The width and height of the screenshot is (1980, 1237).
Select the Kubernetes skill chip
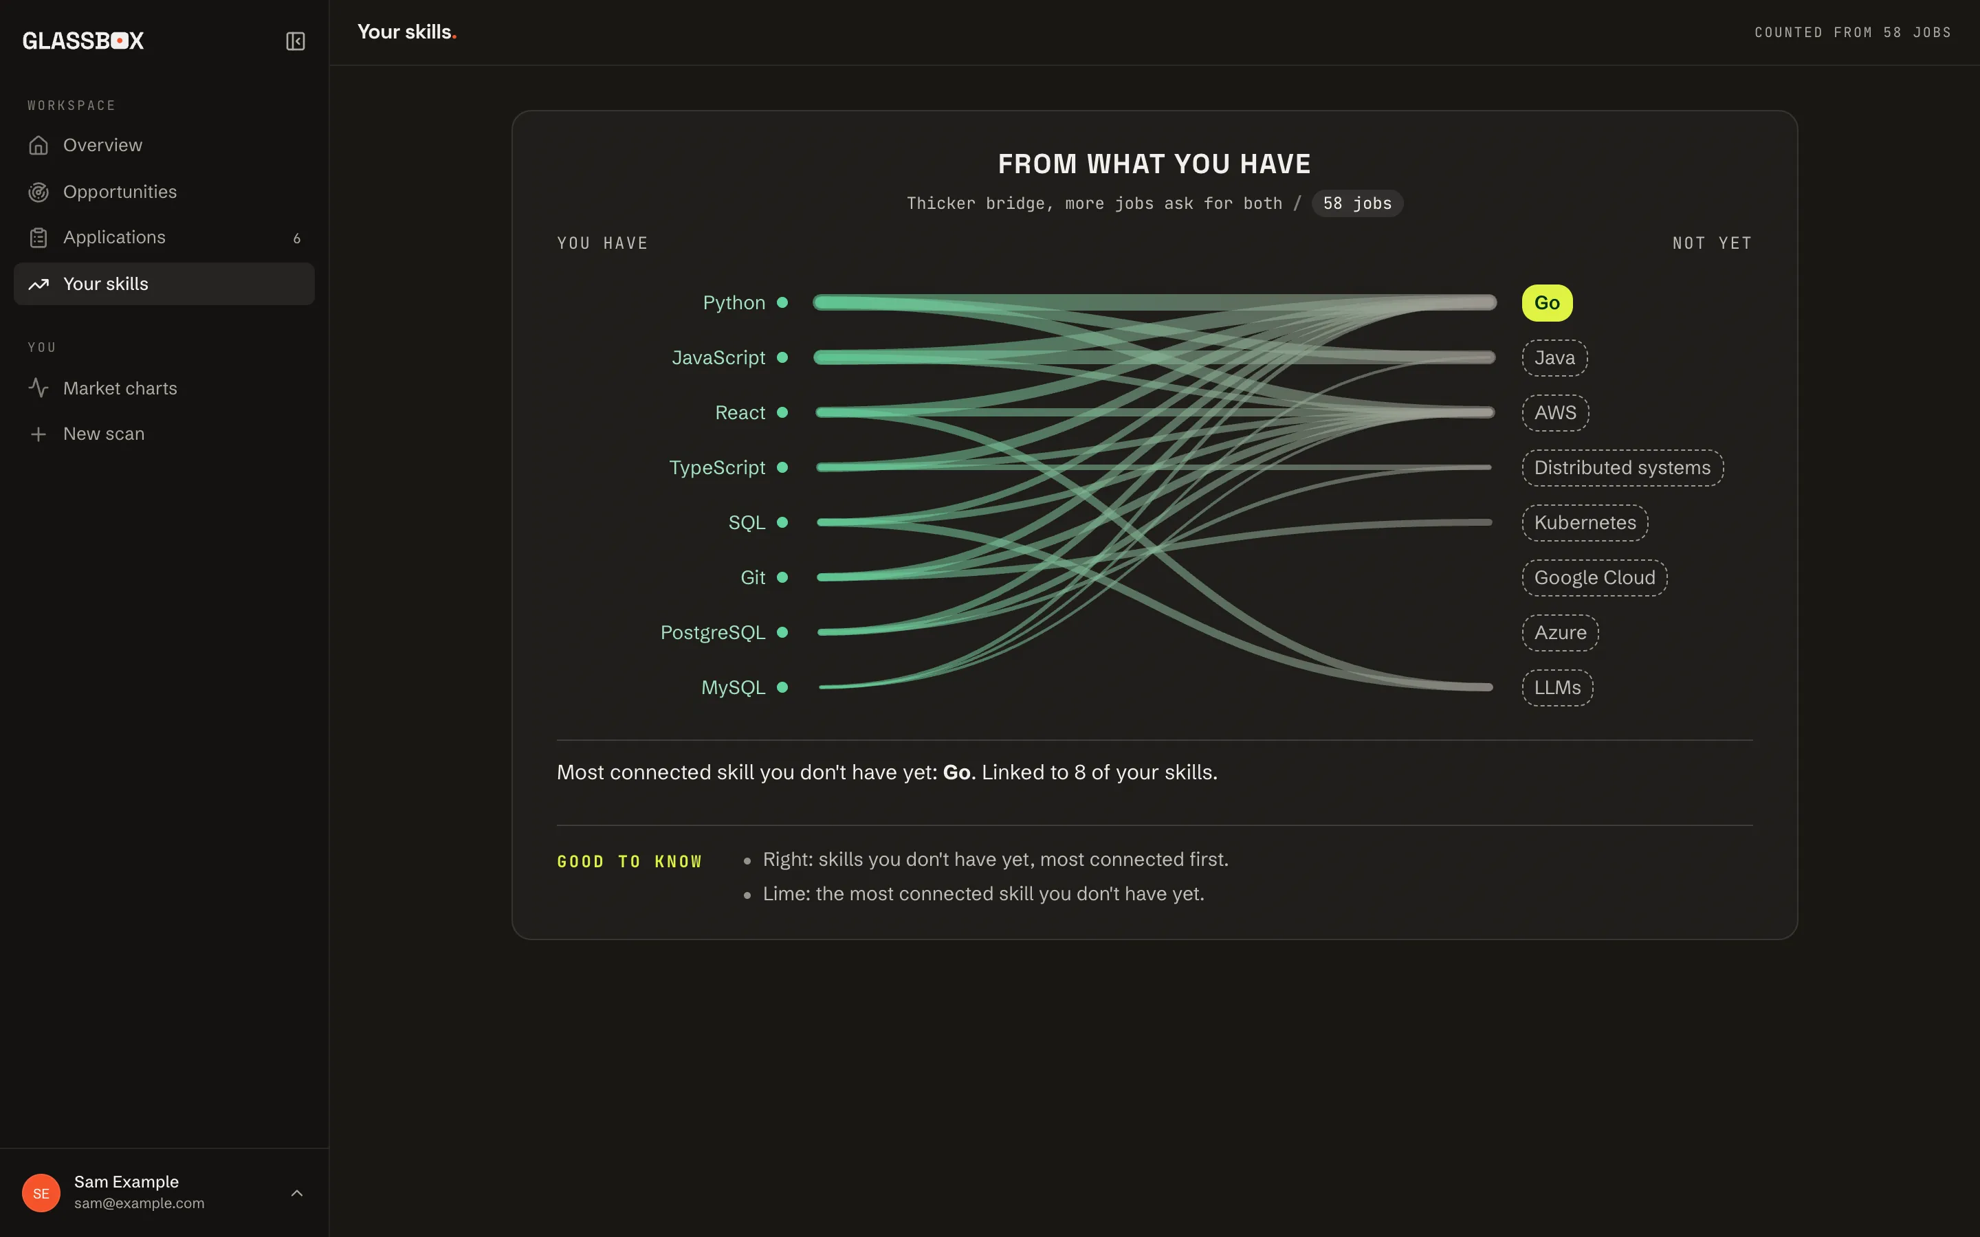click(x=1585, y=523)
